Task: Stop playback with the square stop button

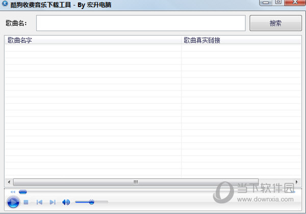Action: pos(26,202)
